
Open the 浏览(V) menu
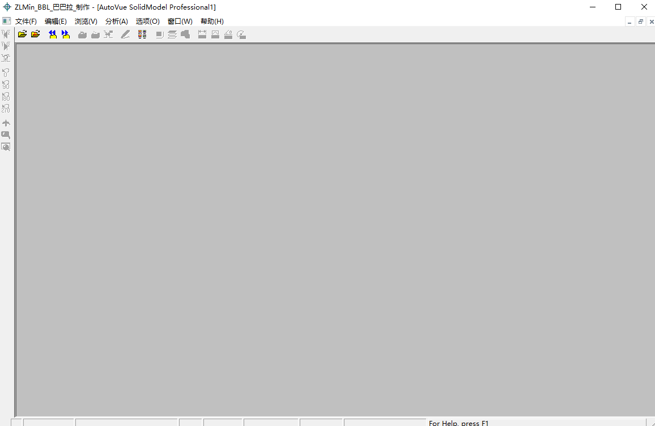tap(86, 21)
